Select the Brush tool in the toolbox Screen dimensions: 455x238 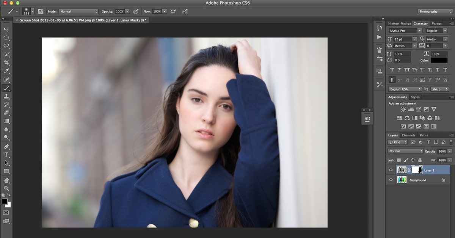(x=6, y=88)
